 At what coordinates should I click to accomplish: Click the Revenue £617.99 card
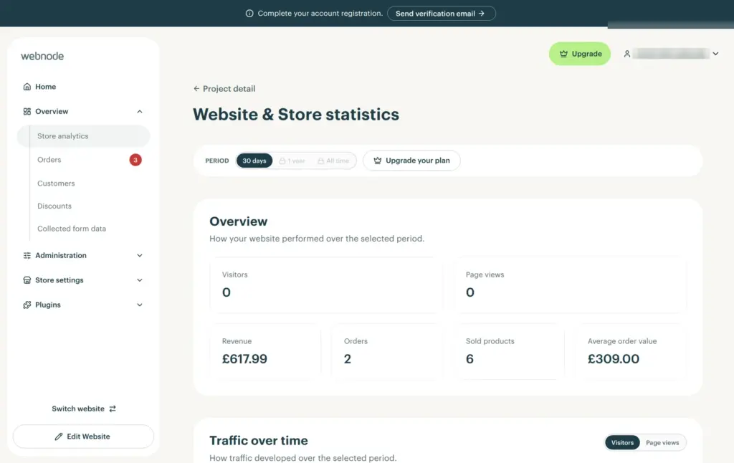pyautogui.click(x=265, y=352)
